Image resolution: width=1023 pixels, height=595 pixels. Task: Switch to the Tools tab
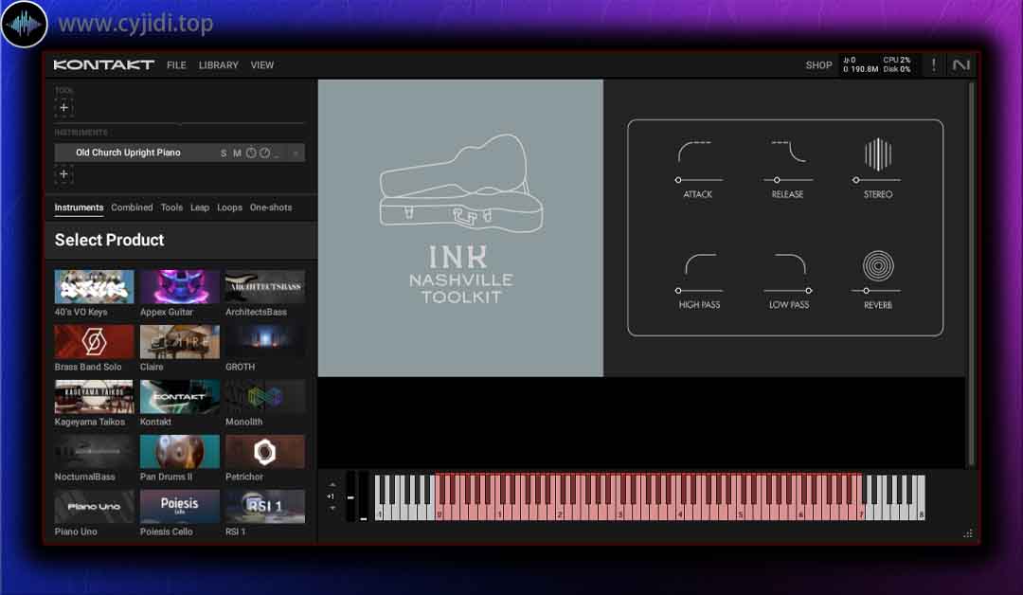point(171,207)
